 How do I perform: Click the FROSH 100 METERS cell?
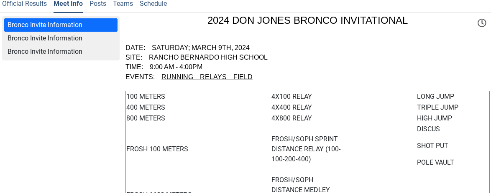(x=157, y=149)
